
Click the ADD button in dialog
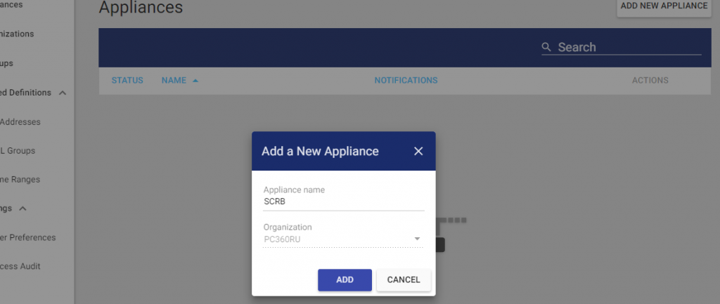click(345, 279)
